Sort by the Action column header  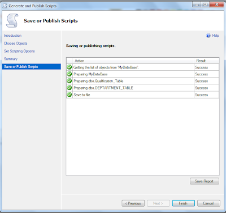coord(133,61)
